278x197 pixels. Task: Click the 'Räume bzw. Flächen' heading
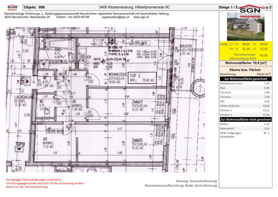click(245, 70)
